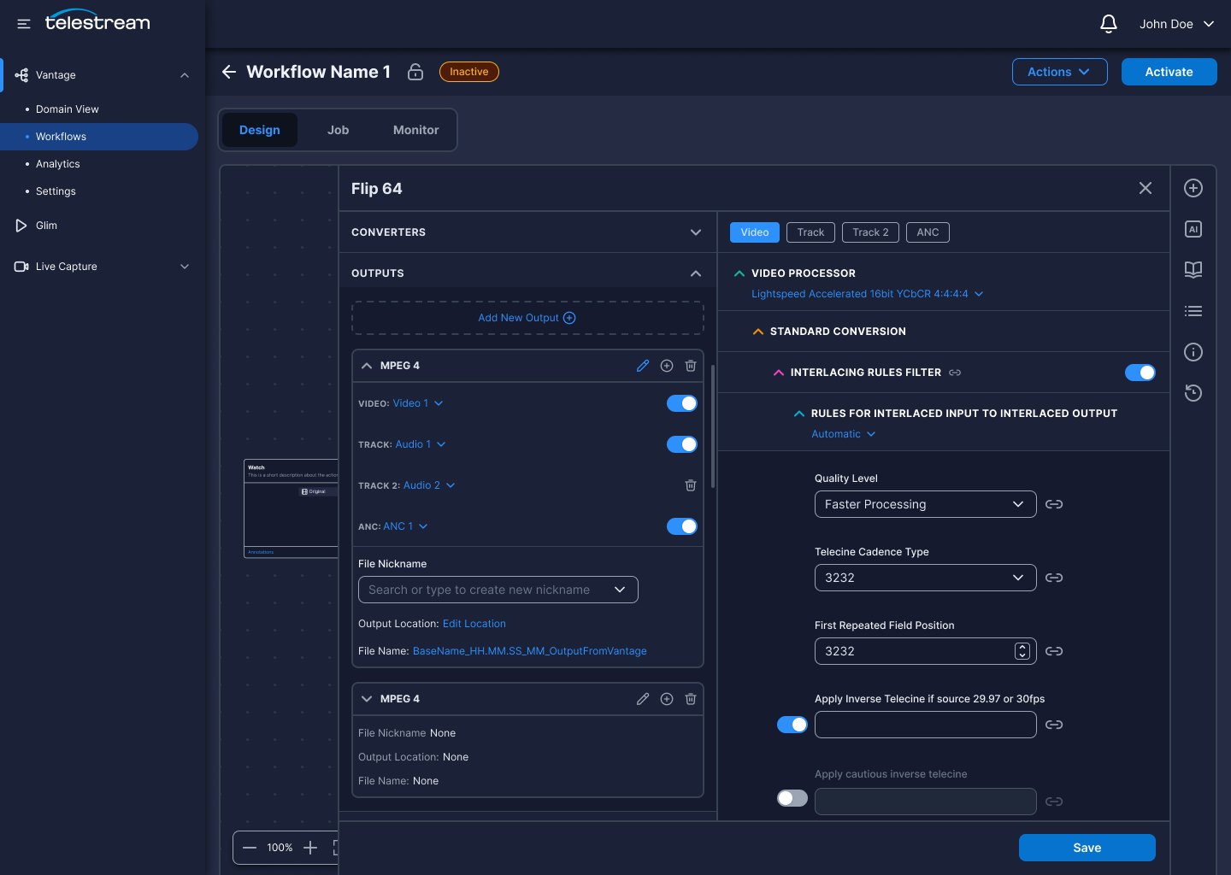Edit the first MPEG 4 output with the pencil
This screenshot has height=875, width=1231.
pos(643,366)
